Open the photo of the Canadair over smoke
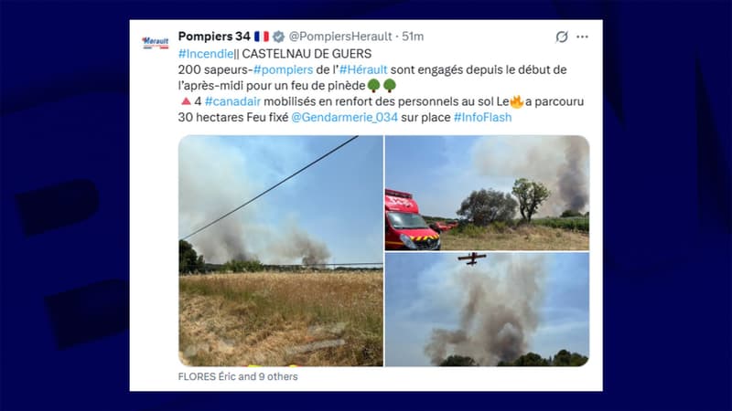 487,310
